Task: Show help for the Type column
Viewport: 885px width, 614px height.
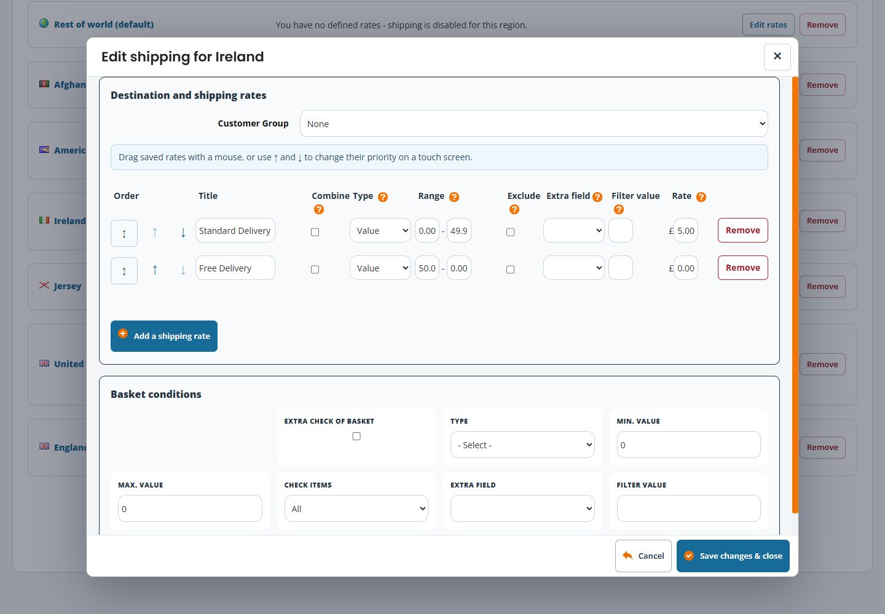Action: (x=383, y=197)
